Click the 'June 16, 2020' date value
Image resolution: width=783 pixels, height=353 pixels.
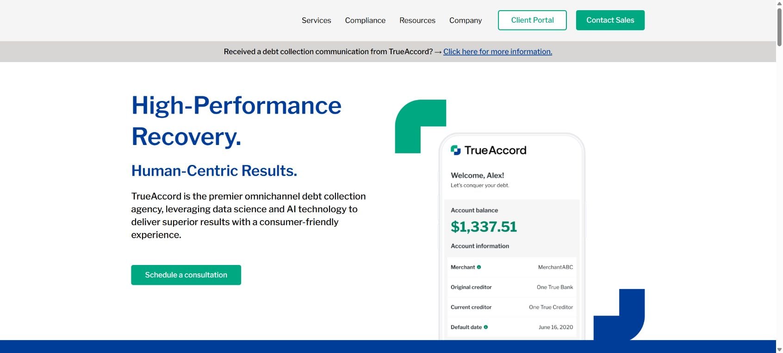tap(556, 327)
